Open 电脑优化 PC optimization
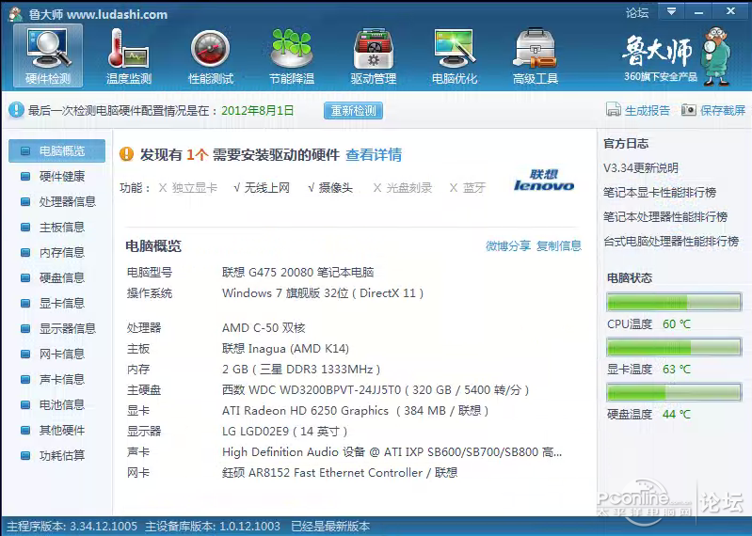Viewport: 752px width, 536px height. [455, 56]
